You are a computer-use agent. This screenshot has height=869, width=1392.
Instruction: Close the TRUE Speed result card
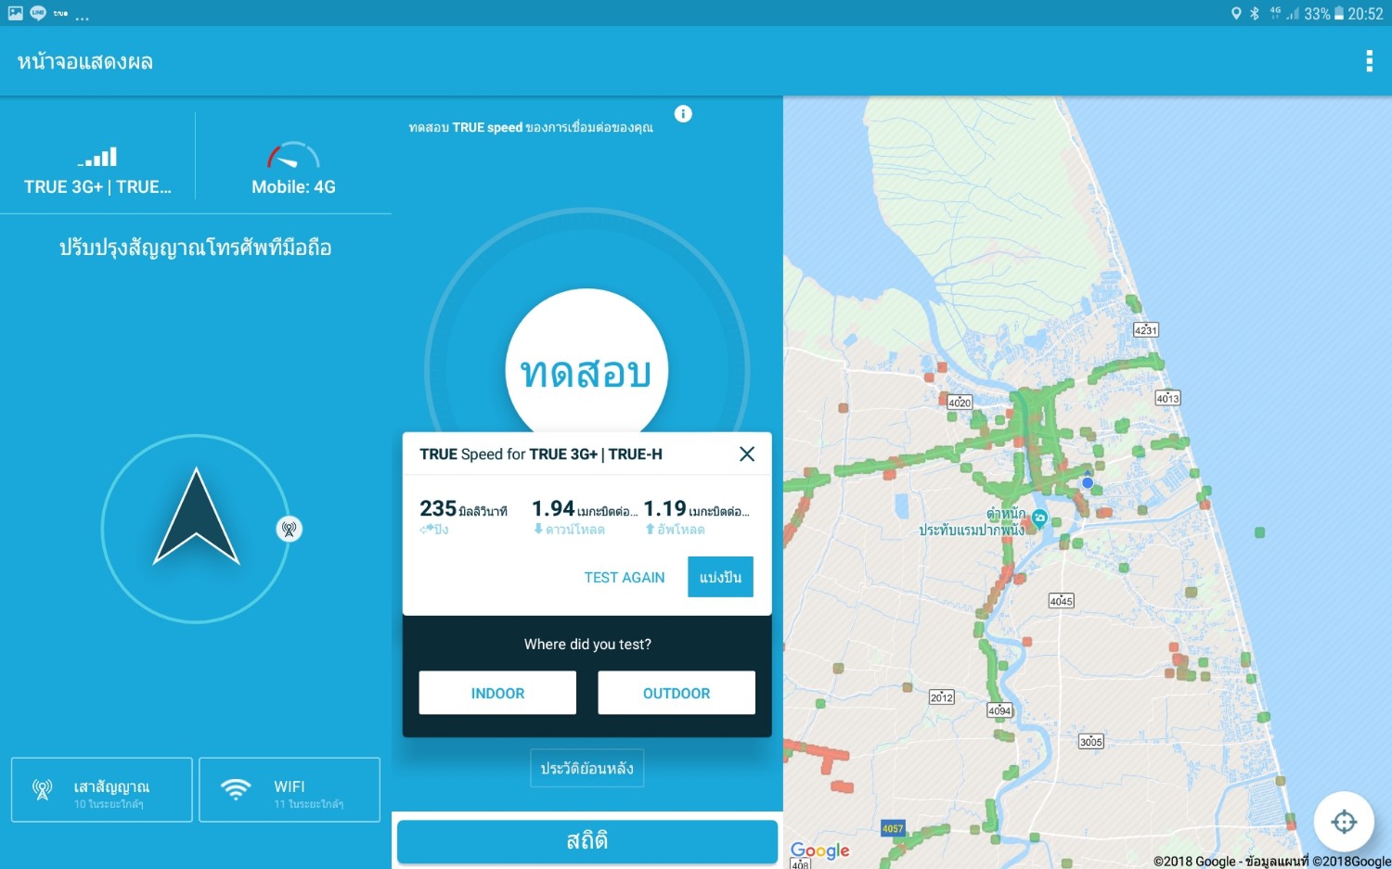tap(747, 454)
